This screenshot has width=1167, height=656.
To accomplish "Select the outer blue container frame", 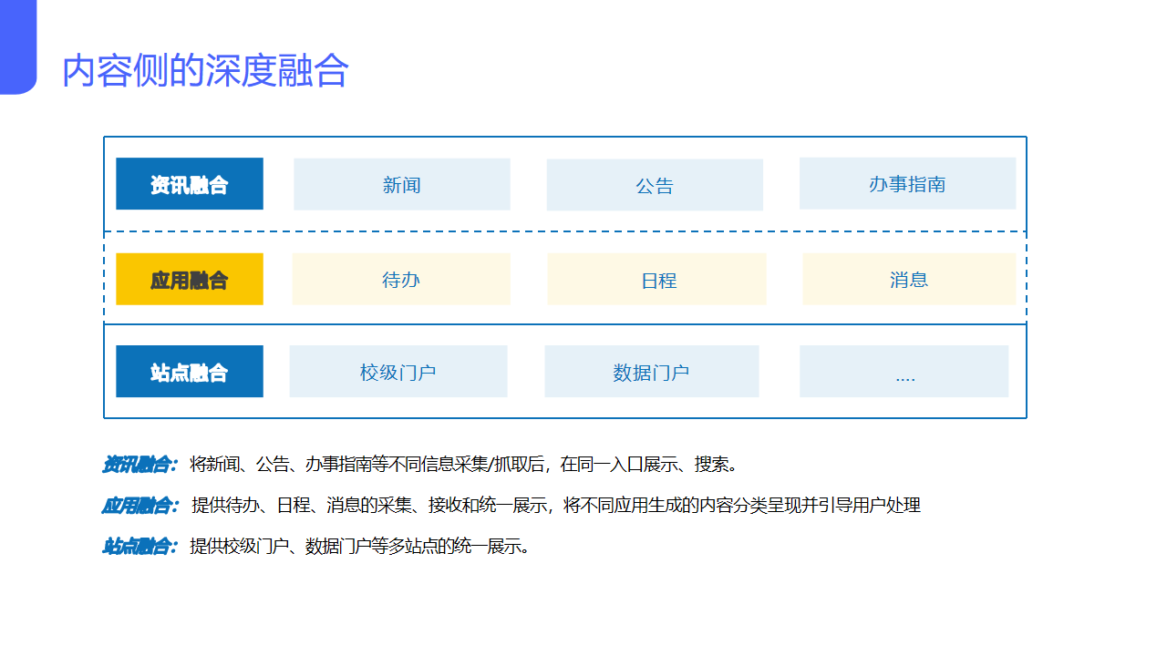I will (565, 137).
